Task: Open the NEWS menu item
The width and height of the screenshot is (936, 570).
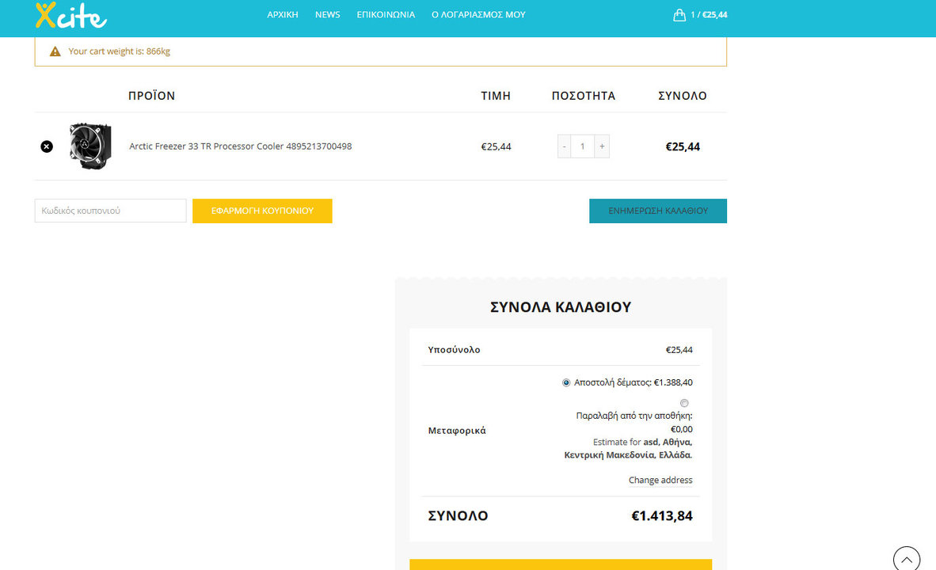Action: click(328, 14)
